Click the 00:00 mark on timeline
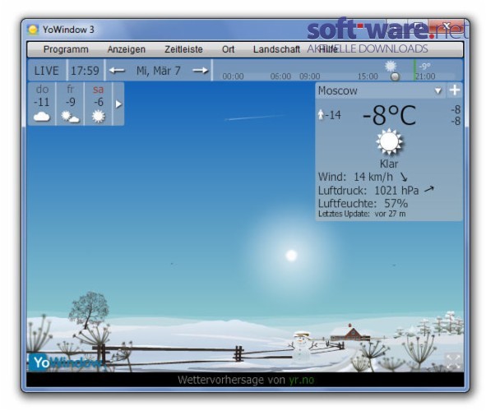Image resolution: width=486 pixels, height=411 pixels. click(x=233, y=76)
